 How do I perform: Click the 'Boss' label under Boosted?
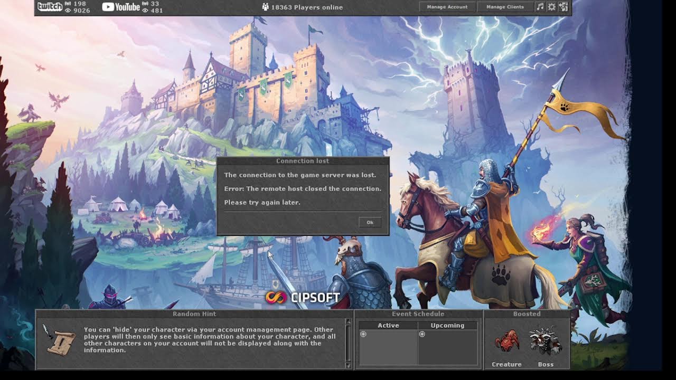pyautogui.click(x=546, y=365)
